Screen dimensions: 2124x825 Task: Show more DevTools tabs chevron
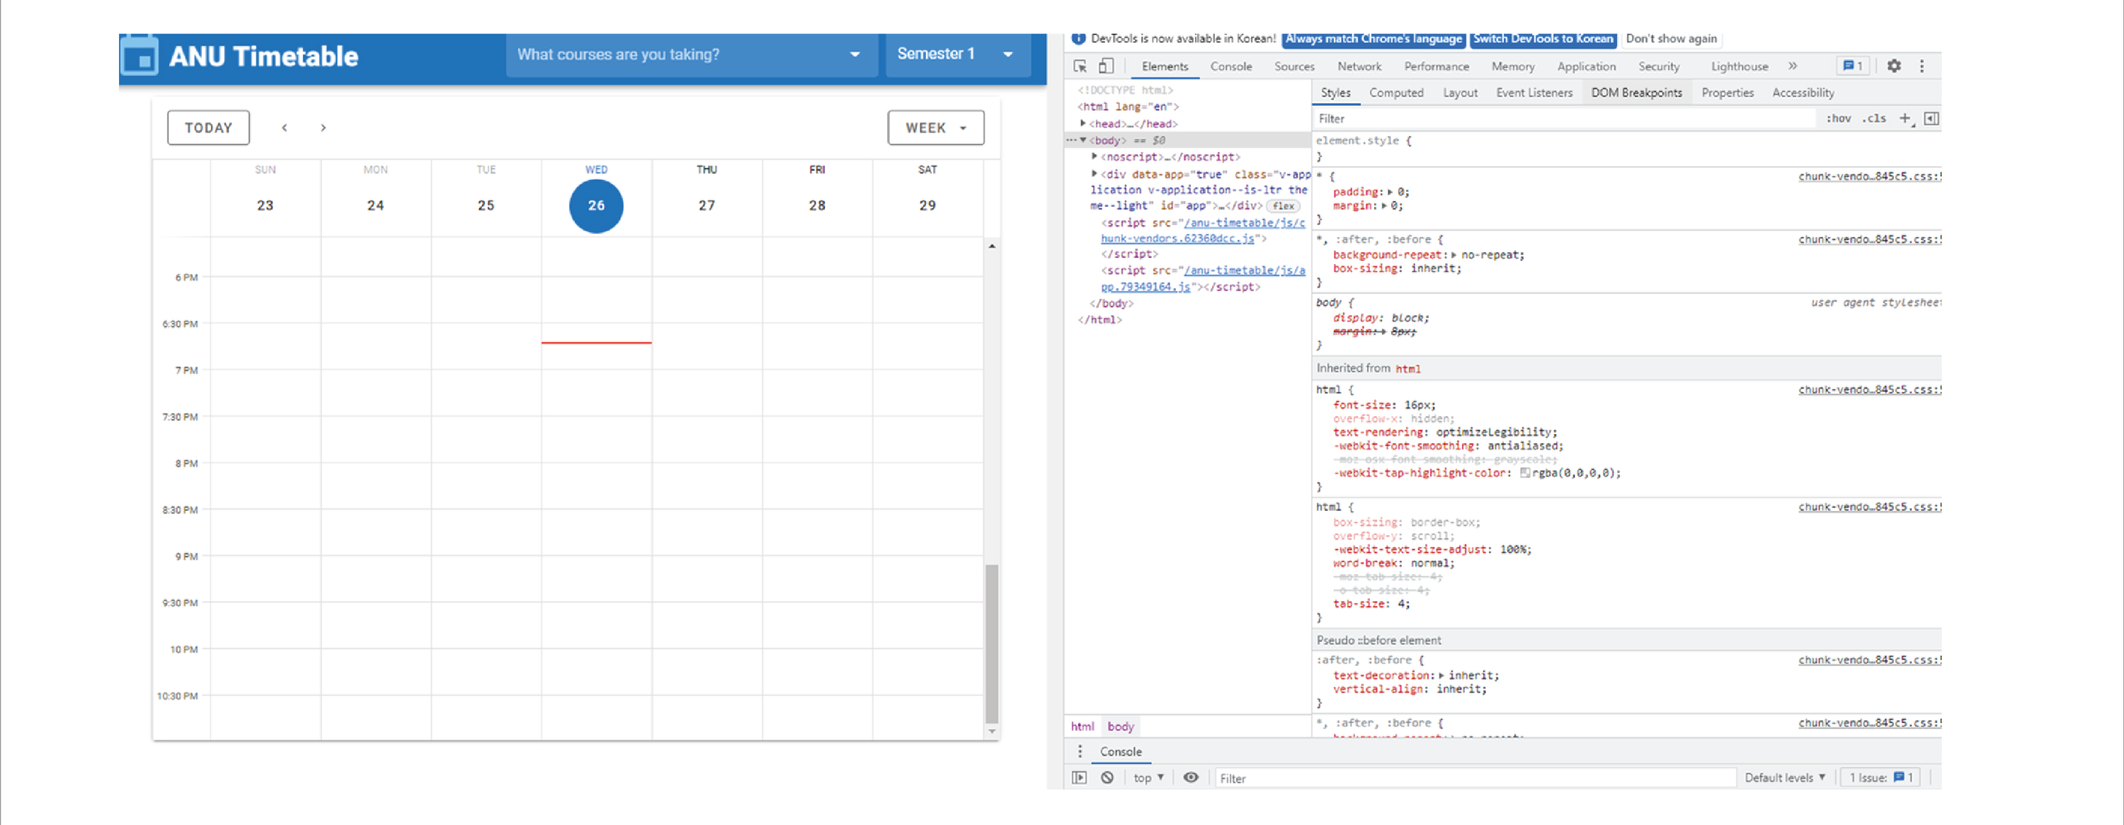tap(1793, 66)
